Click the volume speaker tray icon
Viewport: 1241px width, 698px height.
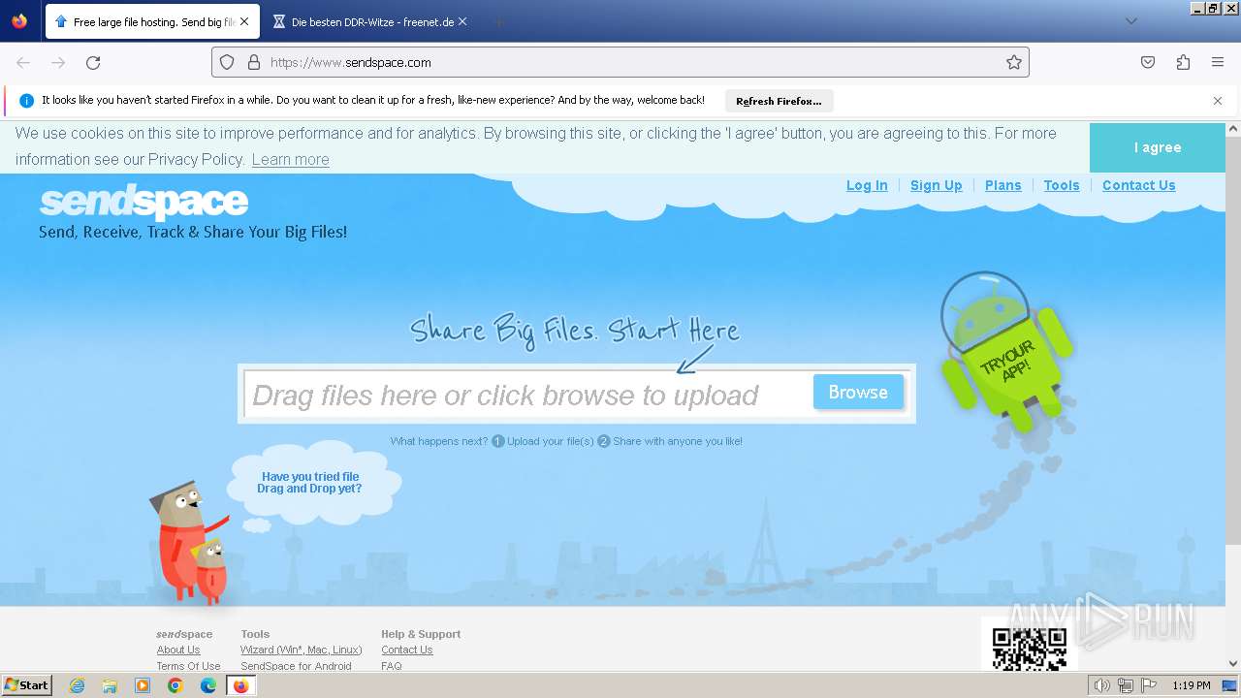(x=1102, y=685)
